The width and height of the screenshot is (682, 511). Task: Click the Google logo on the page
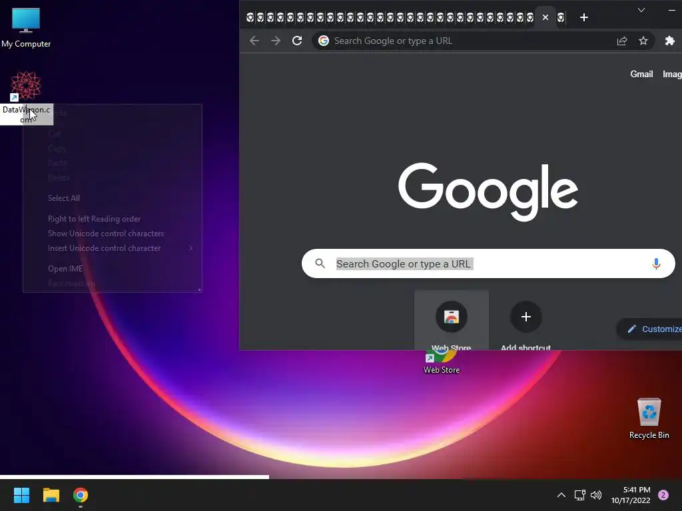tap(488, 191)
